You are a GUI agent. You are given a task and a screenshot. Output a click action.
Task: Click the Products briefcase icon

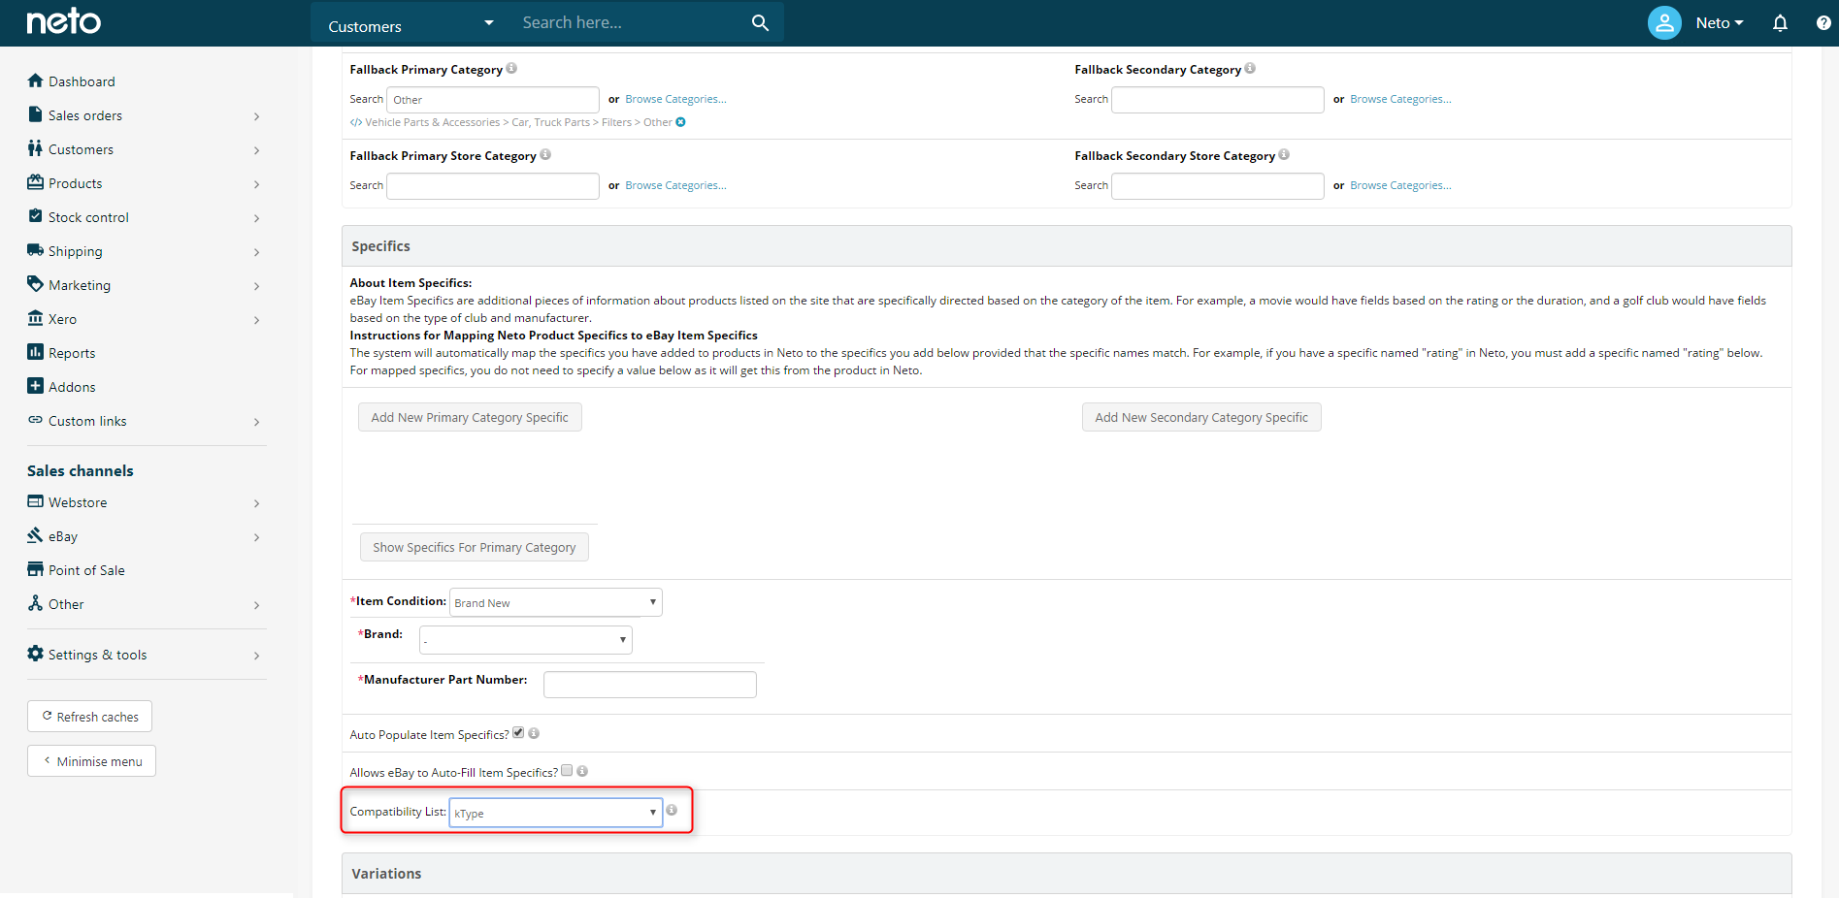tap(36, 182)
